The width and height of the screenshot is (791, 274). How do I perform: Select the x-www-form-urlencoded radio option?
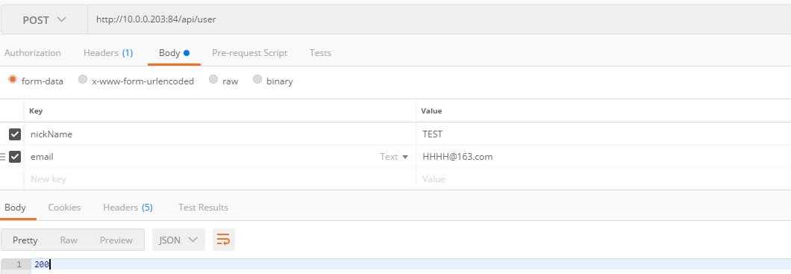83,80
